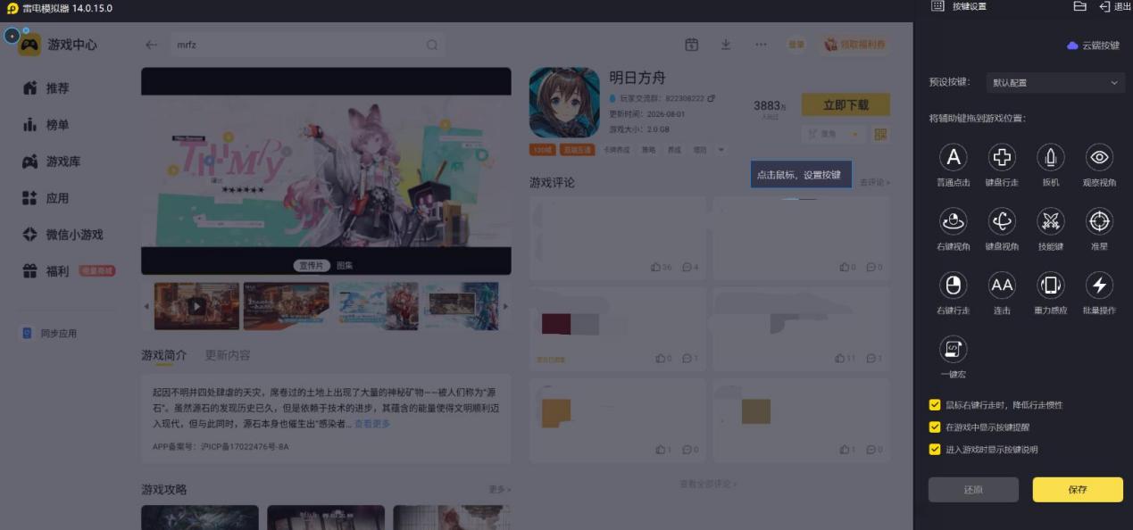1133x530 pixels.
Task: Open the 云端按键 cloud keys link
Action: click(x=1093, y=46)
